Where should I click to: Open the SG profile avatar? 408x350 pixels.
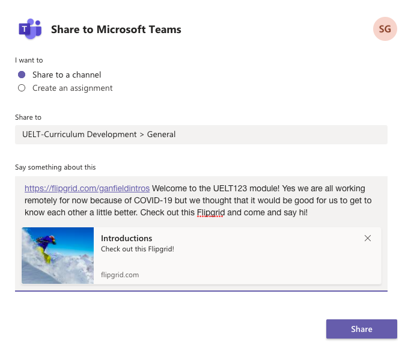pyautogui.click(x=385, y=29)
